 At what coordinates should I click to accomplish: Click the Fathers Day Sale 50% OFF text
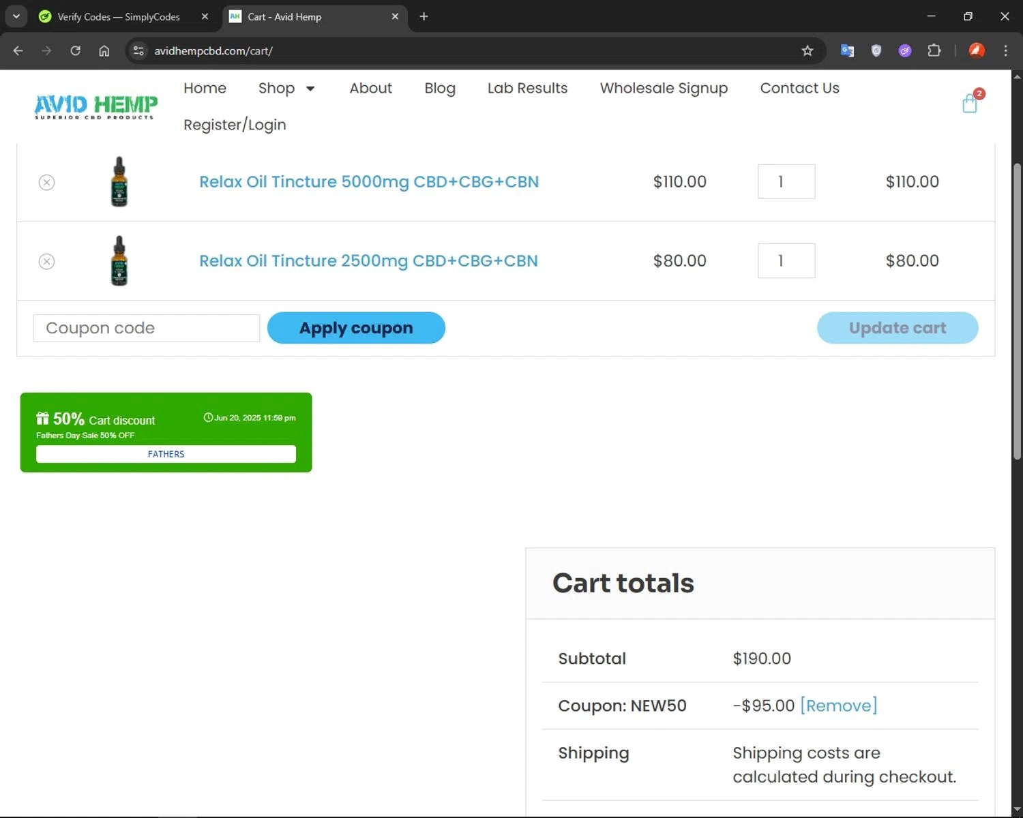(85, 436)
